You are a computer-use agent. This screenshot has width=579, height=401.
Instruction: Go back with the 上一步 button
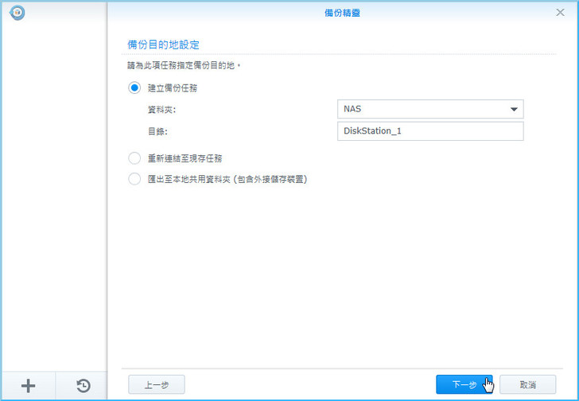(156, 384)
